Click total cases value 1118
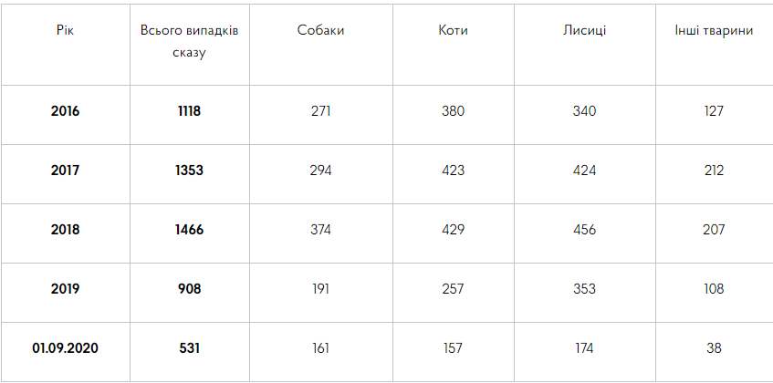Image resolution: width=773 pixels, height=383 pixels. 189,111
